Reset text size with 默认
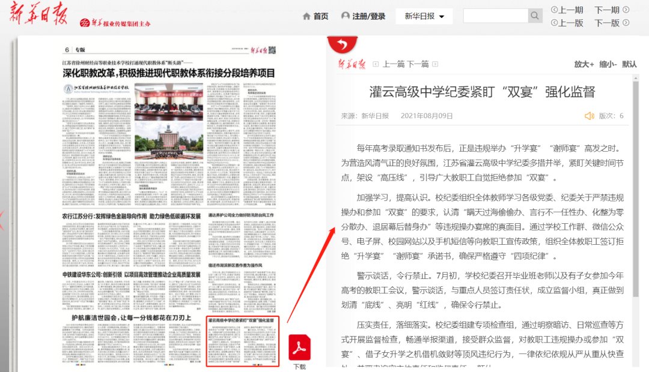The width and height of the screenshot is (649, 372). coord(629,64)
